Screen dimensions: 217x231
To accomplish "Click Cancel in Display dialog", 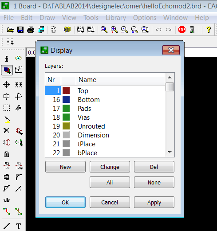I will tap(110, 202).
